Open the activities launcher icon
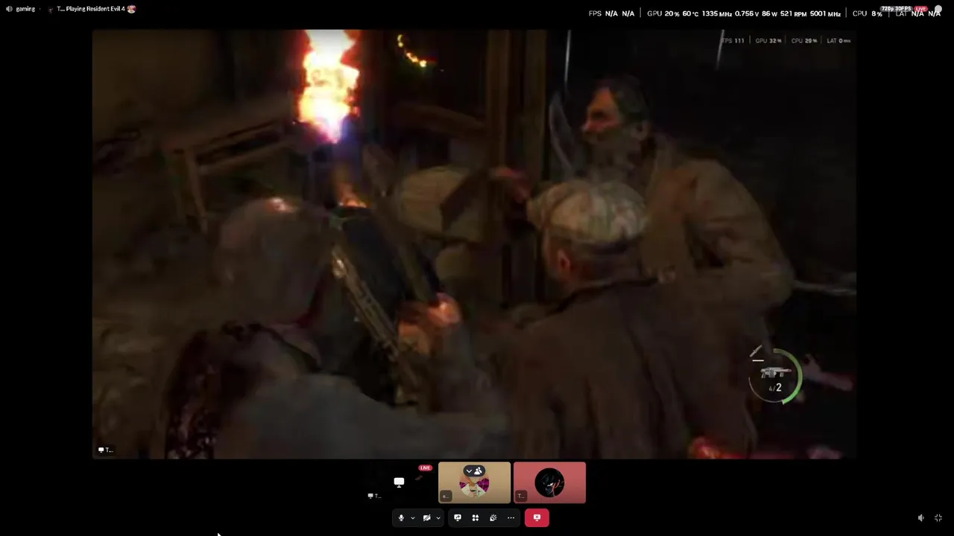The height and width of the screenshot is (536, 954). coord(476,518)
